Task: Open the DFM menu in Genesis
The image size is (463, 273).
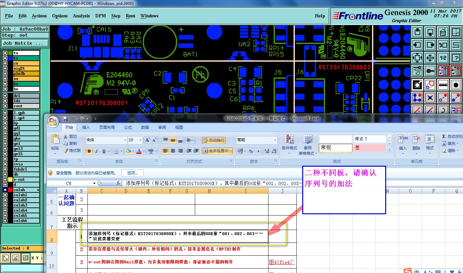Action: (101, 16)
